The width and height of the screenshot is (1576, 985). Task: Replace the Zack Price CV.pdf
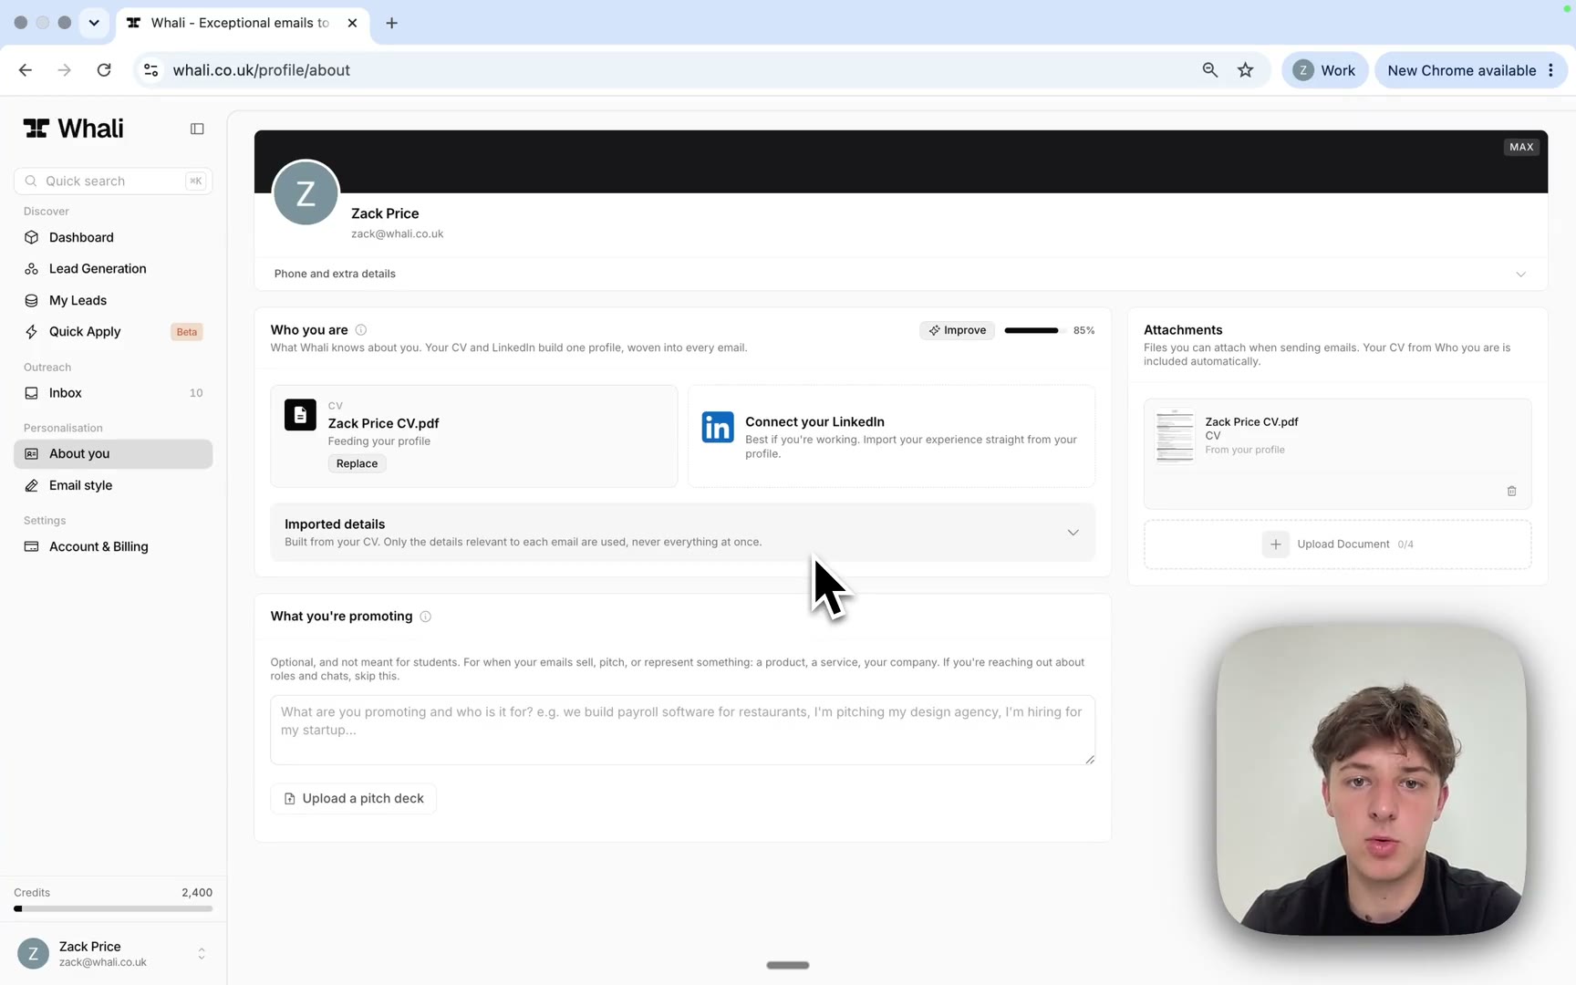click(357, 463)
